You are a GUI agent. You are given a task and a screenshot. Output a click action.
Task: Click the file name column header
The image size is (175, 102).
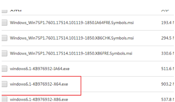[16, 10]
